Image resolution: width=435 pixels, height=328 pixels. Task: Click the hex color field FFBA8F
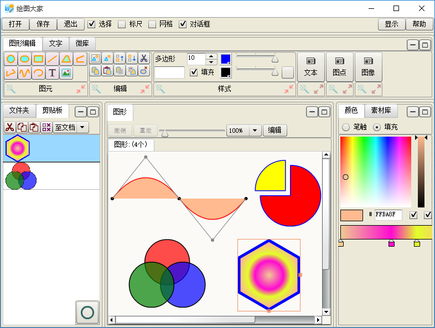[388, 215]
